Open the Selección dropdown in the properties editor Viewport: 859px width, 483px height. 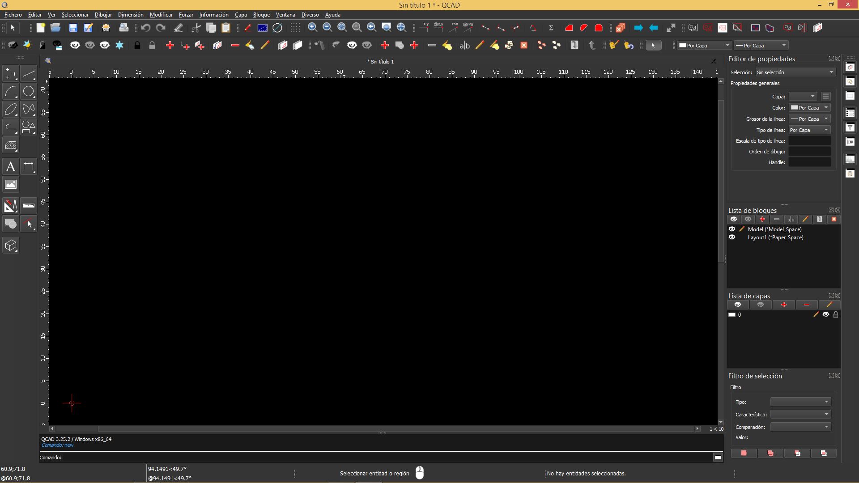coord(795,72)
